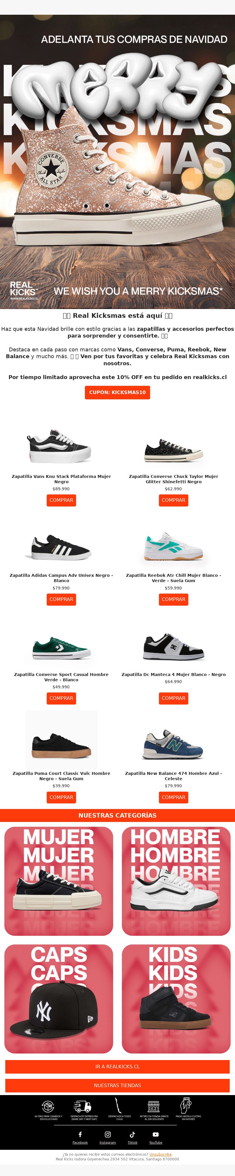Viewport: 235px width, 1176px height.
Task: Open the HOMBRE category tile
Action: pyautogui.click(x=176, y=881)
